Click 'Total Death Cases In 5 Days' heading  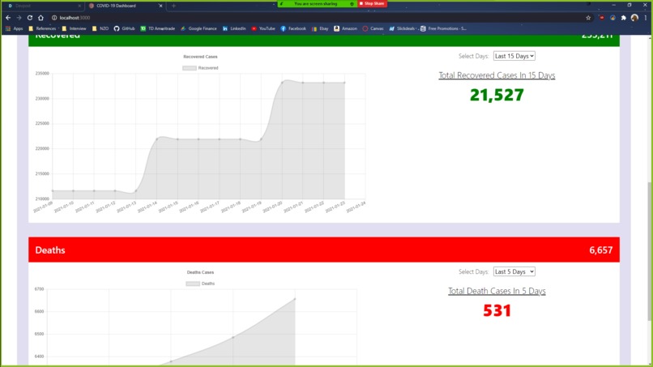pos(497,291)
